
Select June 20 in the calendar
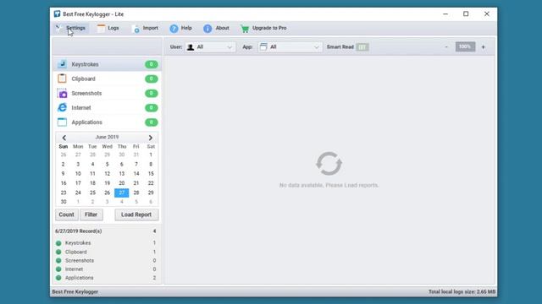(x=122, y=183)
